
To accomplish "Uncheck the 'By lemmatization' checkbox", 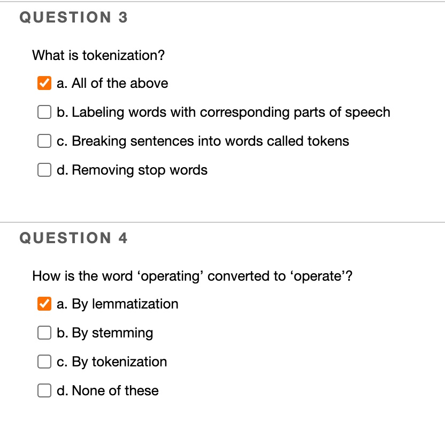I will coord(44,304).
